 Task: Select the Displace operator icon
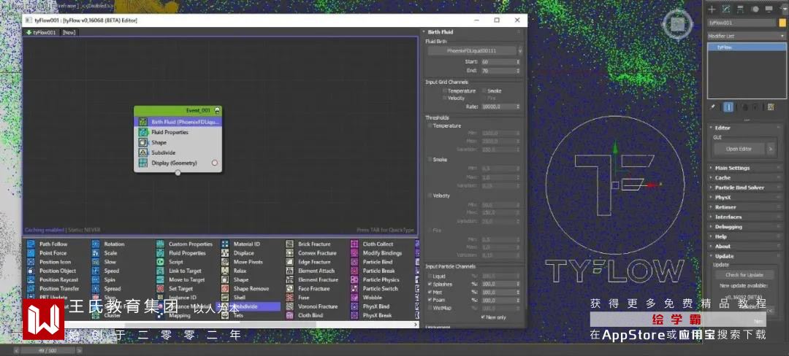[x=225, y=253]
